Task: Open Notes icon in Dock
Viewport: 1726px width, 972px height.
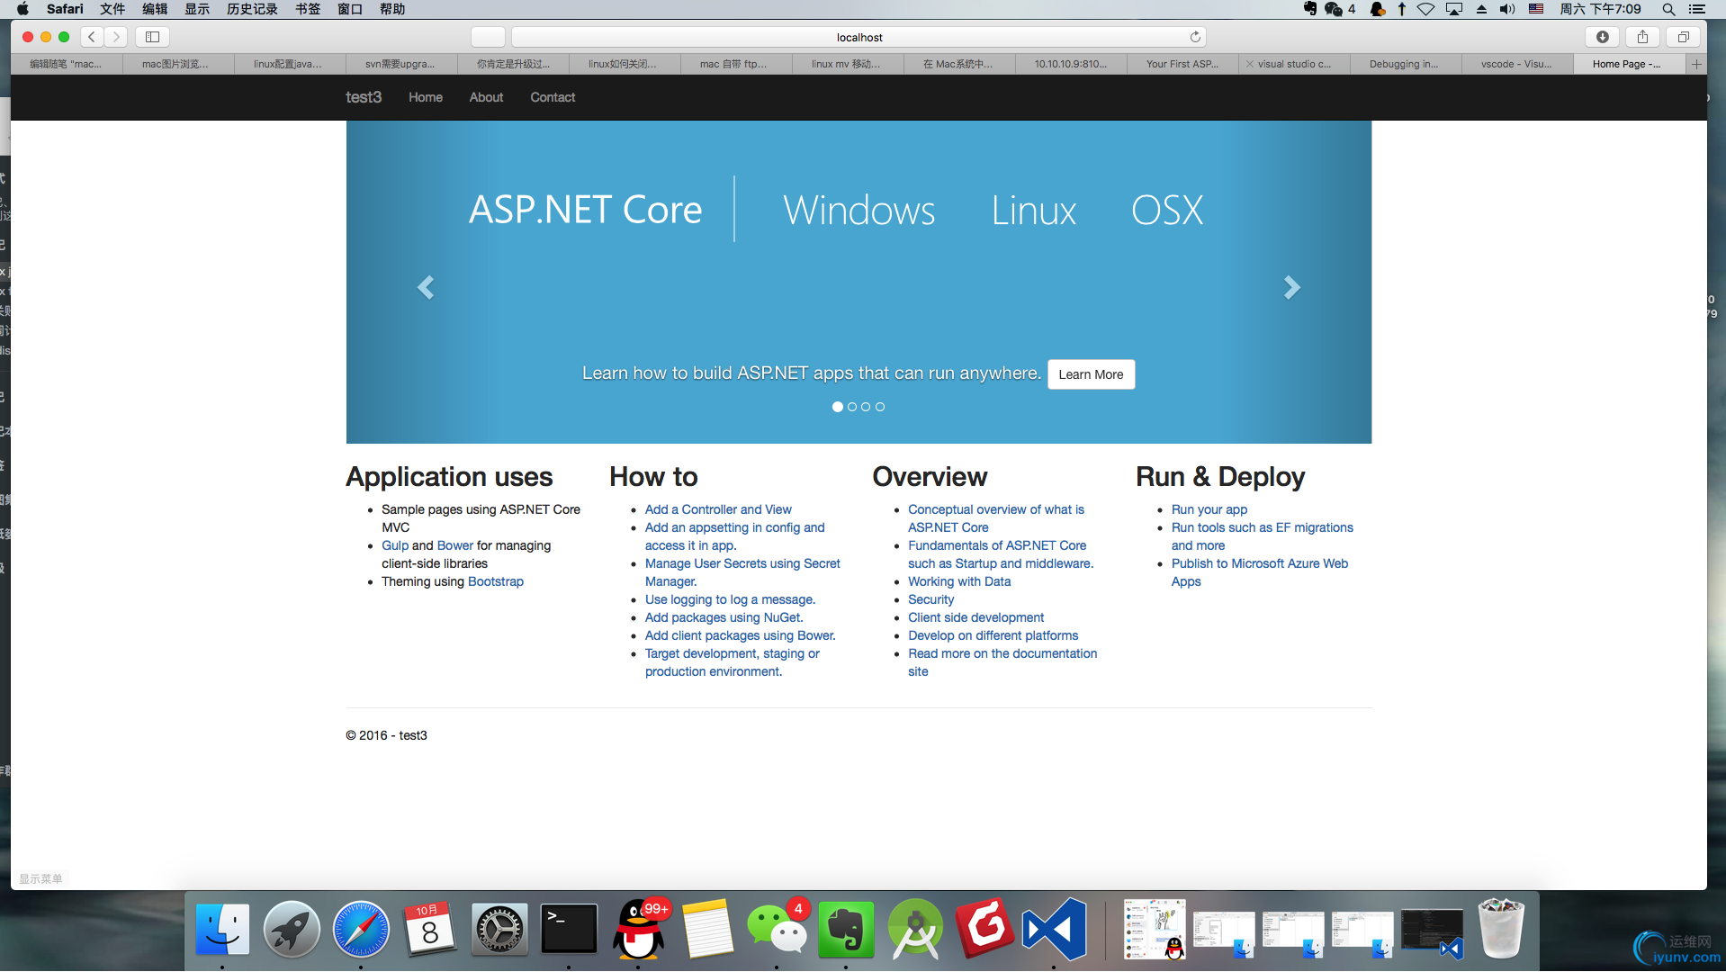Action: 707,929
